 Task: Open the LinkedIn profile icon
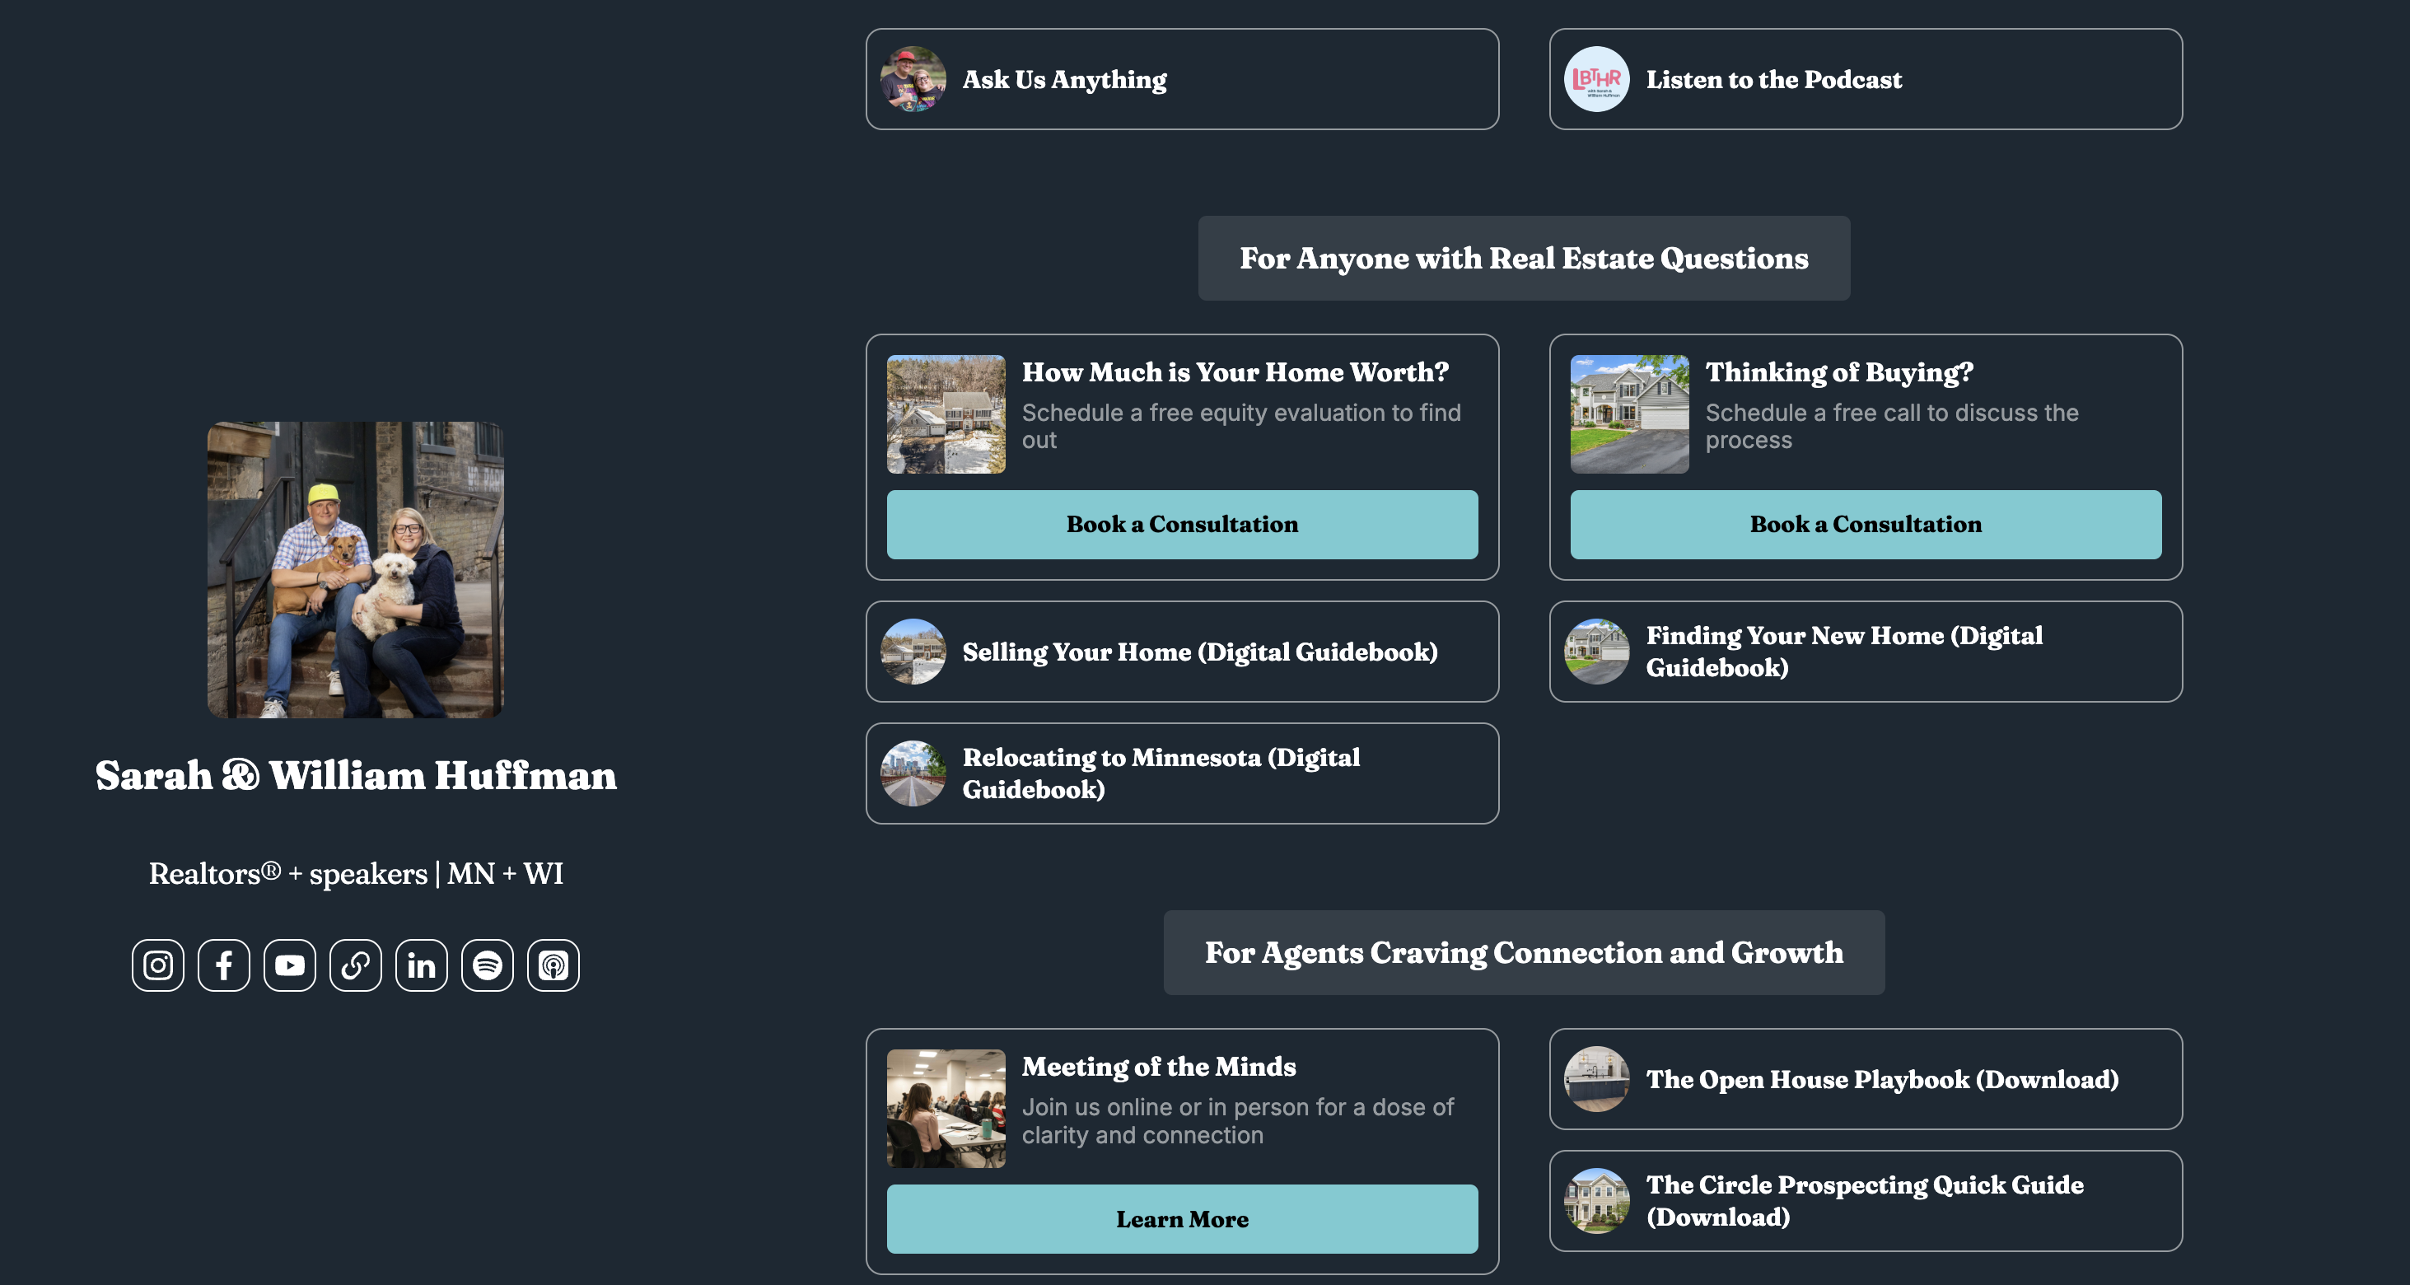(421, 965)
